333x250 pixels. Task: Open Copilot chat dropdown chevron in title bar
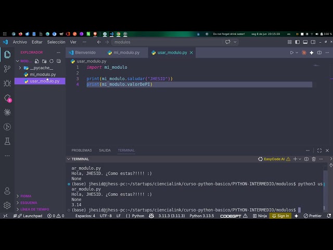(x=235, y=42)
